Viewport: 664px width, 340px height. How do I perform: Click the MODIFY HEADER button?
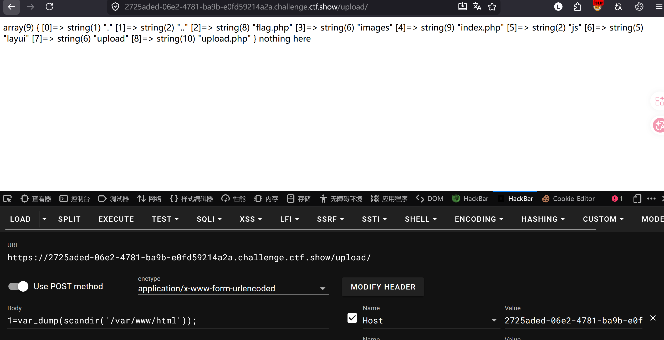(383, 287)
